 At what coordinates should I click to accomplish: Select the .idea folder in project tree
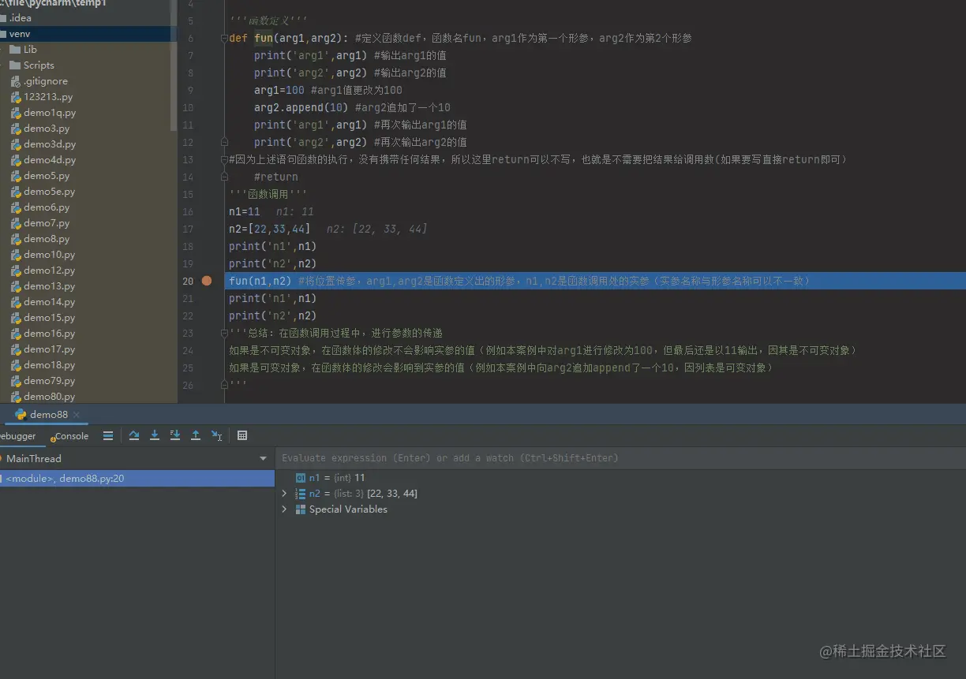88,18
